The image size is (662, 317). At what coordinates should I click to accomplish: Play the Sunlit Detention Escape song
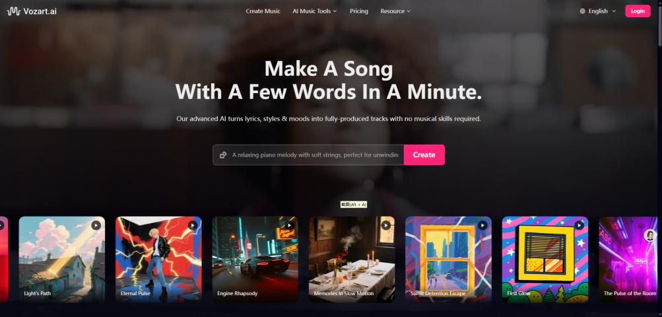pyautogui.click(x=482, y=225)
